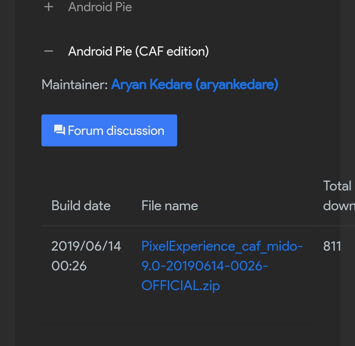The height and width of the screenshot is (346, 355).
Task: Click the Total downloads column header
Action: tap(339, 196)
